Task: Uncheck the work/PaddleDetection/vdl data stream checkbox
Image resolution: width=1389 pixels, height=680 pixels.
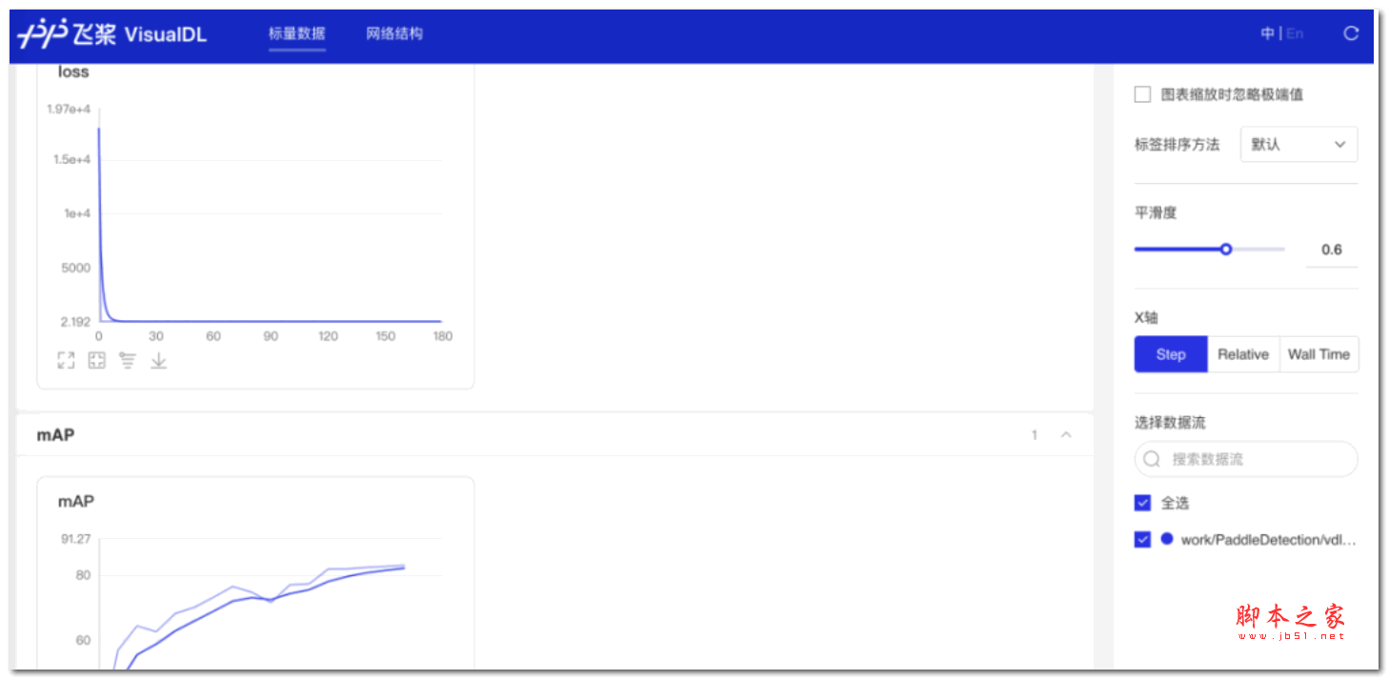Action: point(1142,539)
